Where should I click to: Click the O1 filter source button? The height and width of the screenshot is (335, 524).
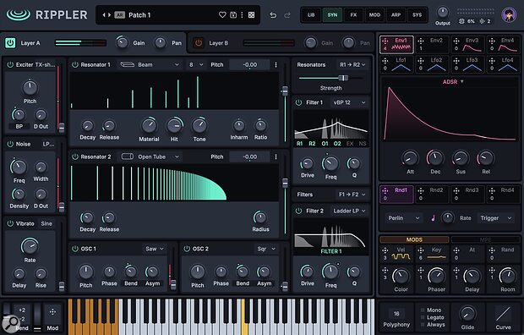(x=325, y=144)
